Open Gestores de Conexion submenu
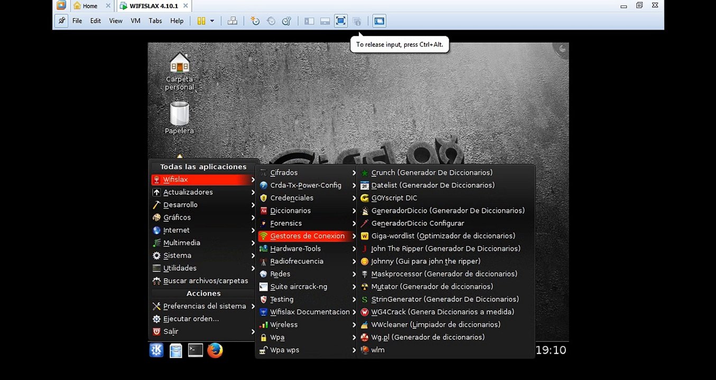Viewport: 716px width, 380px height. coord(308,236)
